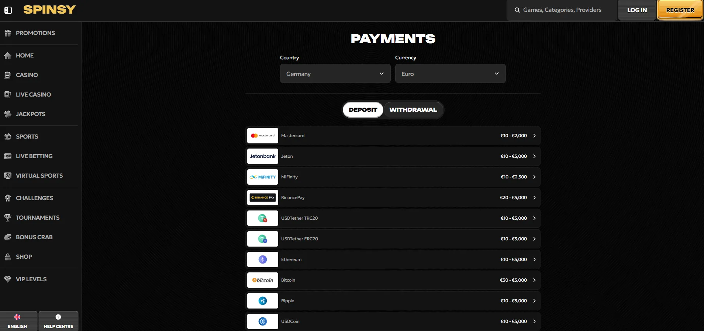Expand the BinancePay row chevron
704x331 pixels.
[x=534, y=198]
